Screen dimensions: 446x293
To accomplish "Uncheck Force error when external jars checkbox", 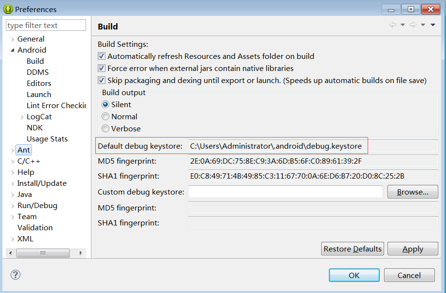I will (x=102, y=68).
